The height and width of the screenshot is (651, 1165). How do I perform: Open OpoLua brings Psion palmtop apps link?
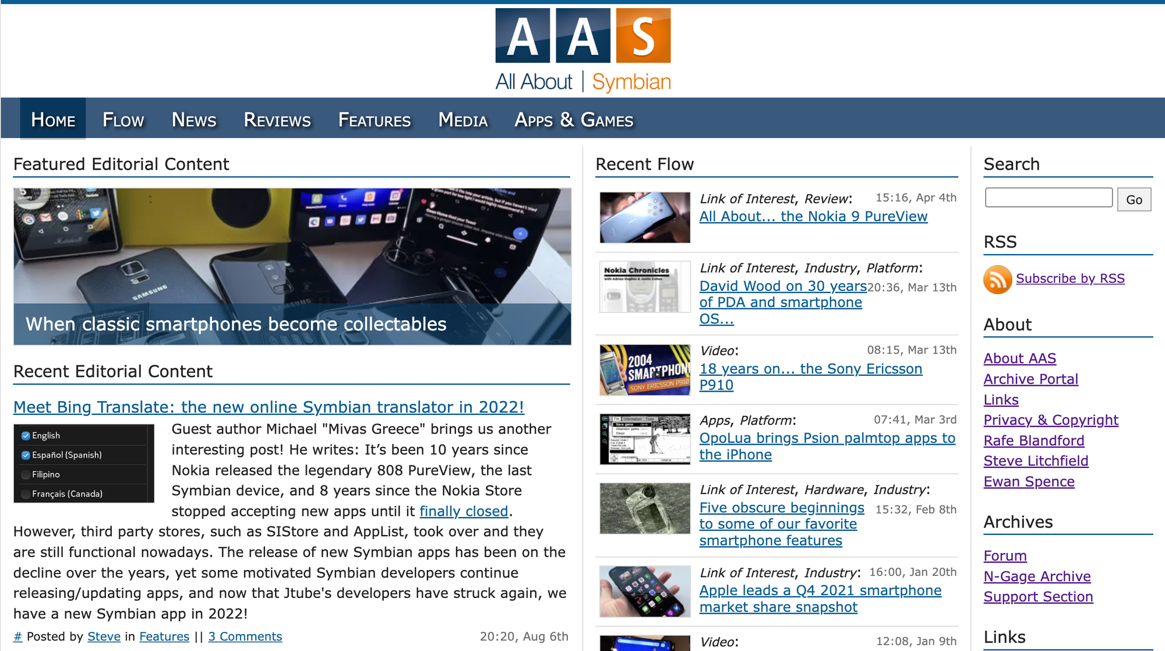pos(827,446)
